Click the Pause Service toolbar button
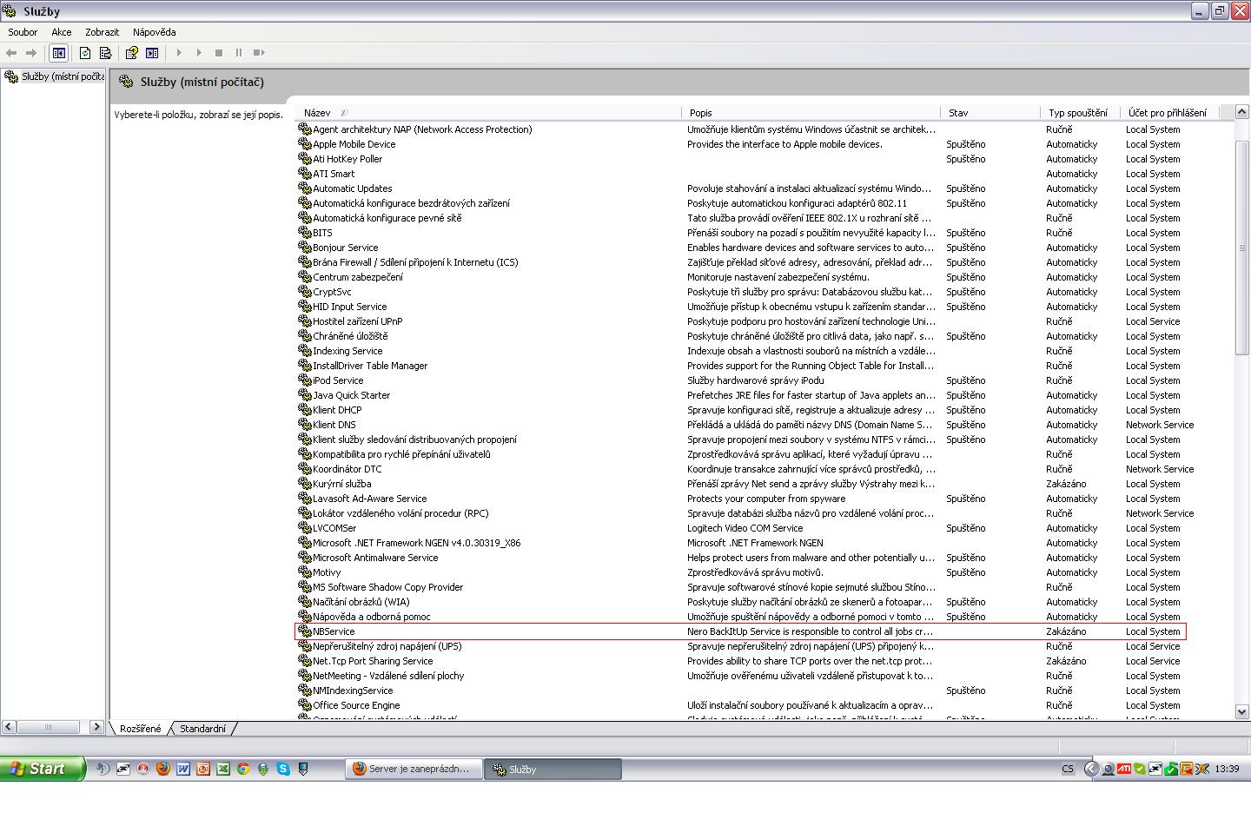Screen dimensions: 1251x826 [x=239, y=53]
